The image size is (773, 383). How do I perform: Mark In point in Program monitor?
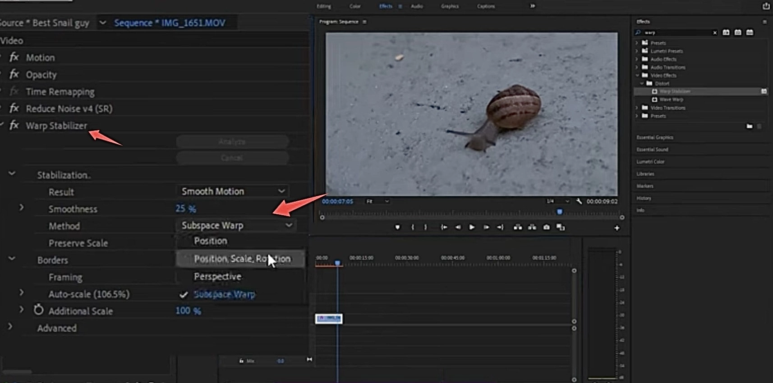413,227
